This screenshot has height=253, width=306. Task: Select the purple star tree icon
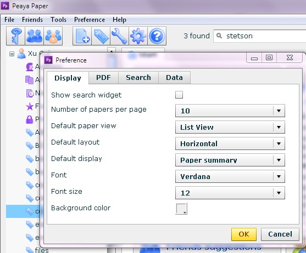coord(30,106)
